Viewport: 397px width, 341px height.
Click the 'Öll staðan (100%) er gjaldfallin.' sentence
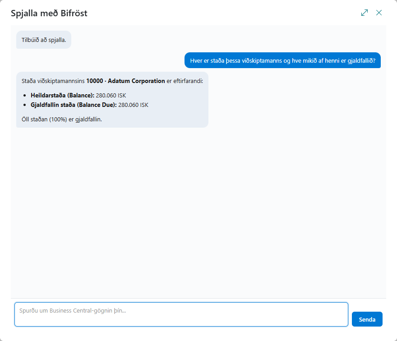coord(62,119)
